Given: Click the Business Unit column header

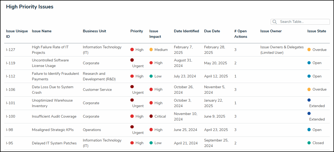Looking at the screenshot, I should click(x=94, y=31).
